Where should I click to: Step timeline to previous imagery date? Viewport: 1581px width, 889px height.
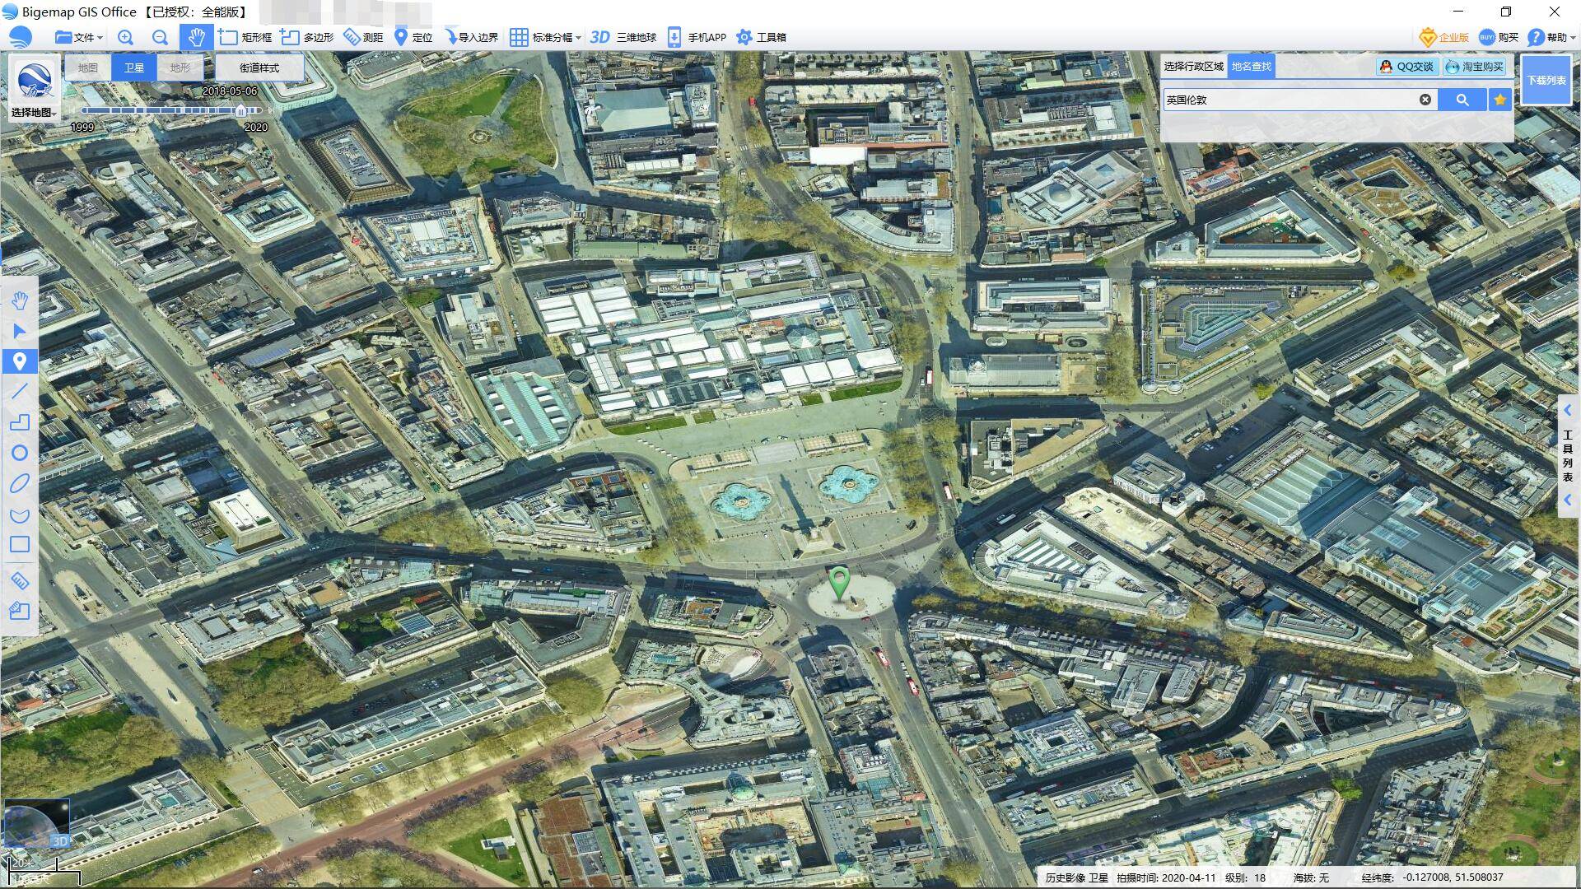tap(72, 110)
